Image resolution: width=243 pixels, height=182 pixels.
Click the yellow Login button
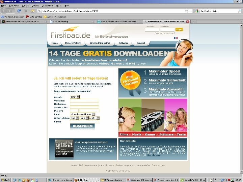179,30
